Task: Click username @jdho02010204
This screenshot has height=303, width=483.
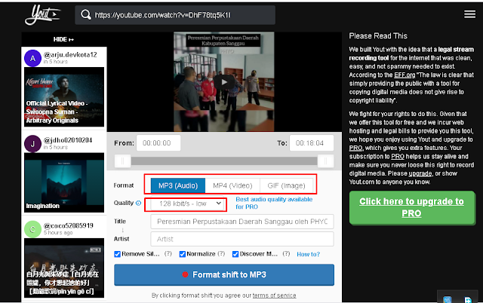Action: 68,140
